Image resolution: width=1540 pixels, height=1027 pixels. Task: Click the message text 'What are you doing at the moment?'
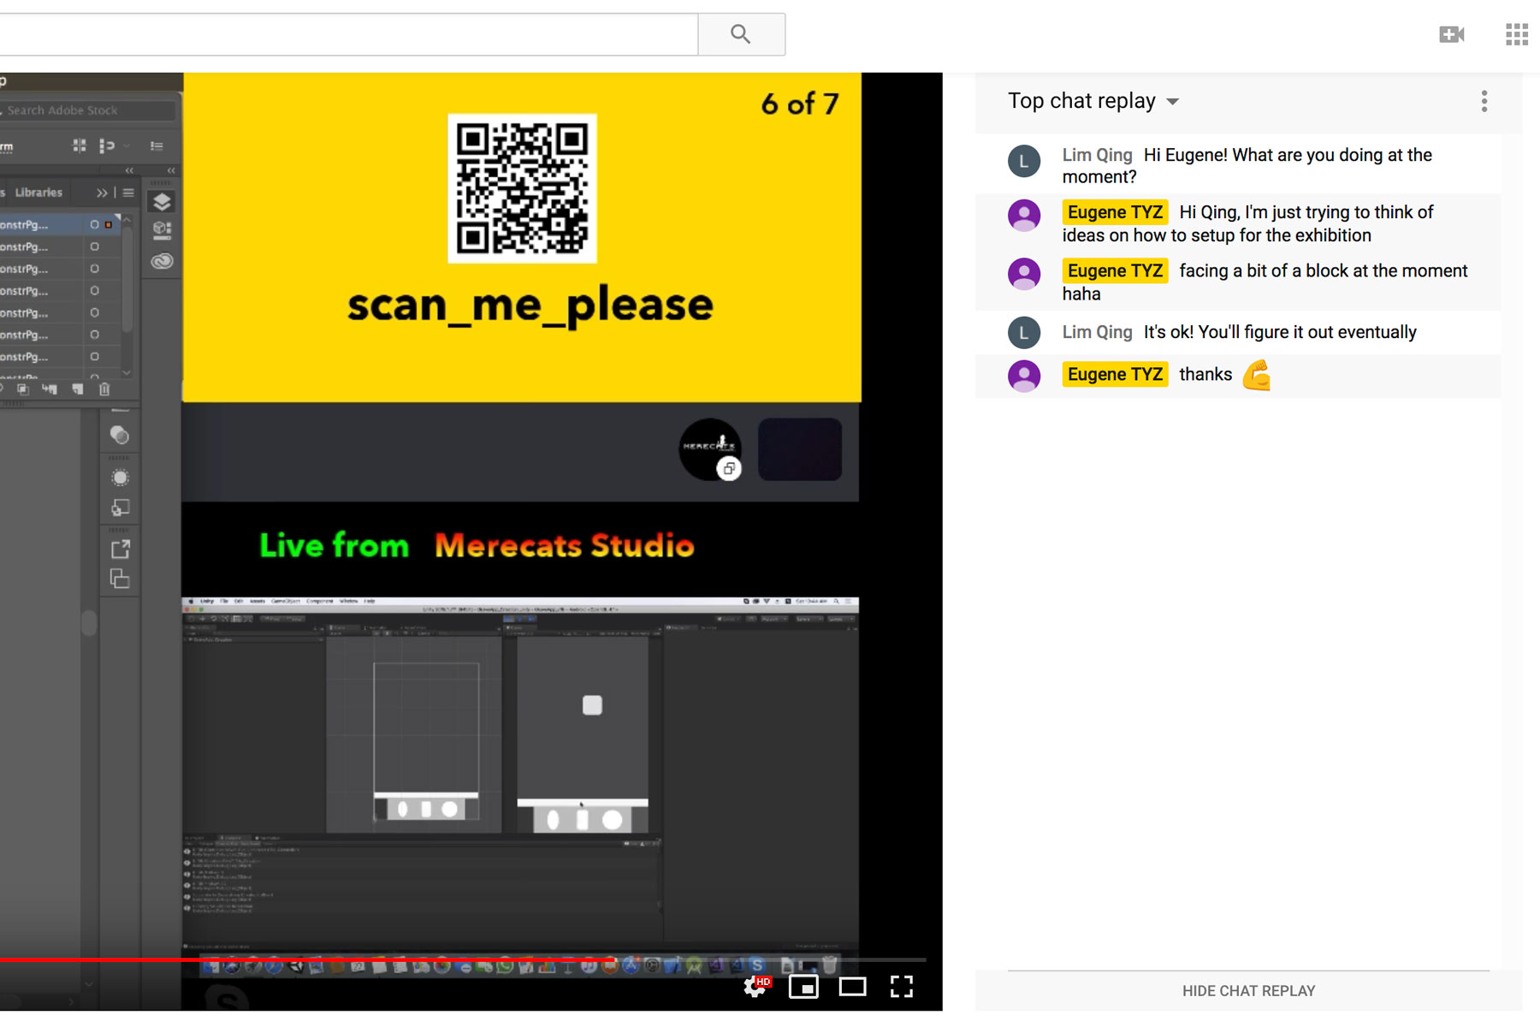tap(1247, 166)
